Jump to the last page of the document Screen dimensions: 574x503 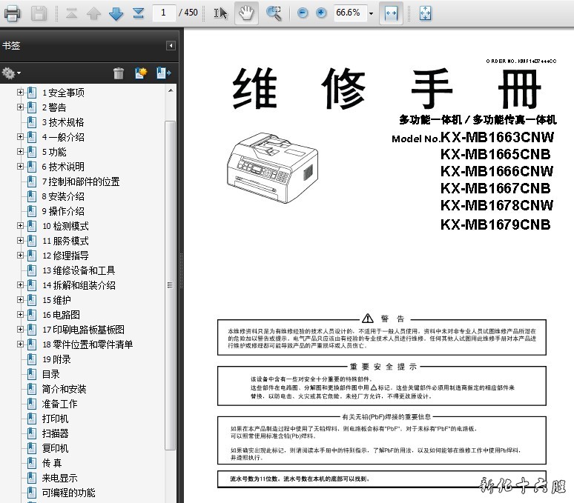(x=138, y=13)
